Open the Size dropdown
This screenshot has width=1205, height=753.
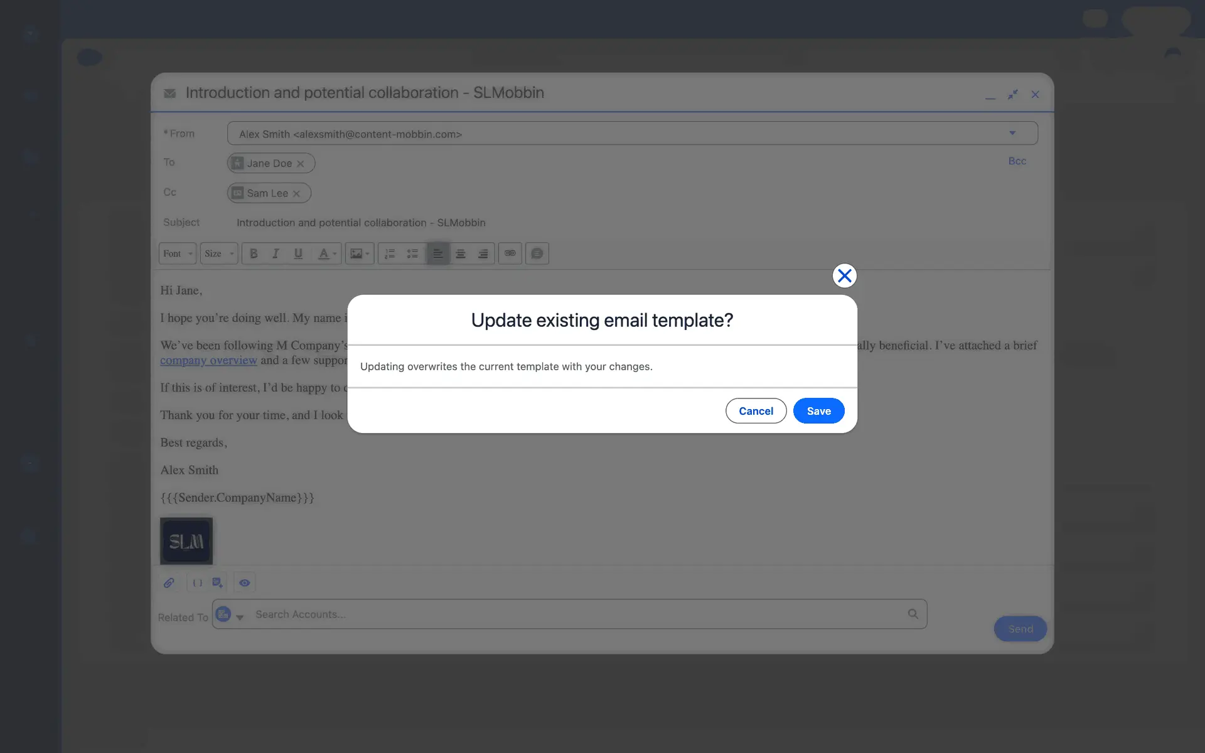[218, 254]
